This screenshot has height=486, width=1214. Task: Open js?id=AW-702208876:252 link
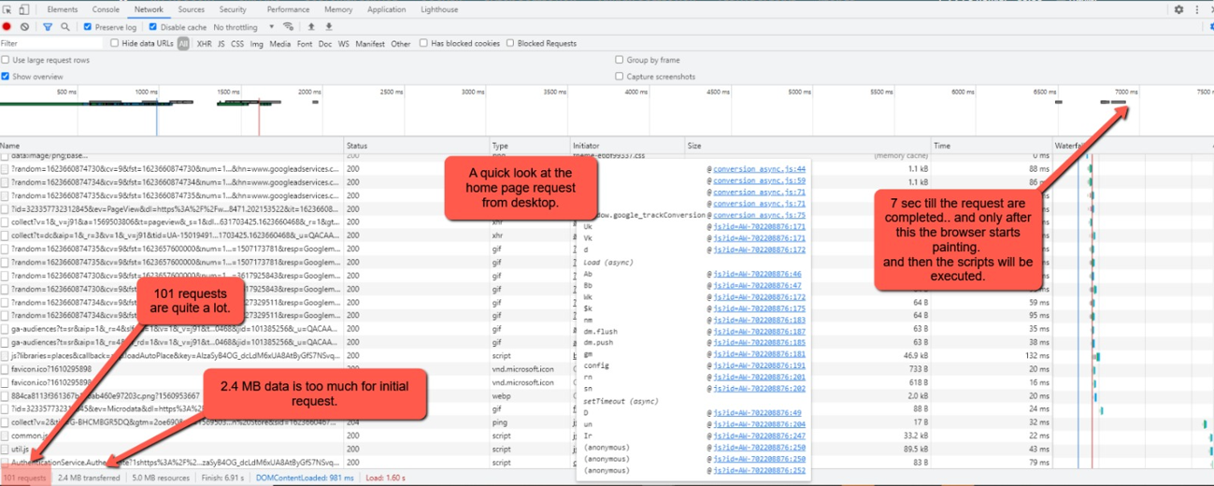760,470
